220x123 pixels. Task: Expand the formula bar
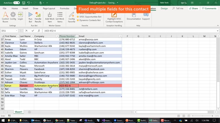point(218,31)
